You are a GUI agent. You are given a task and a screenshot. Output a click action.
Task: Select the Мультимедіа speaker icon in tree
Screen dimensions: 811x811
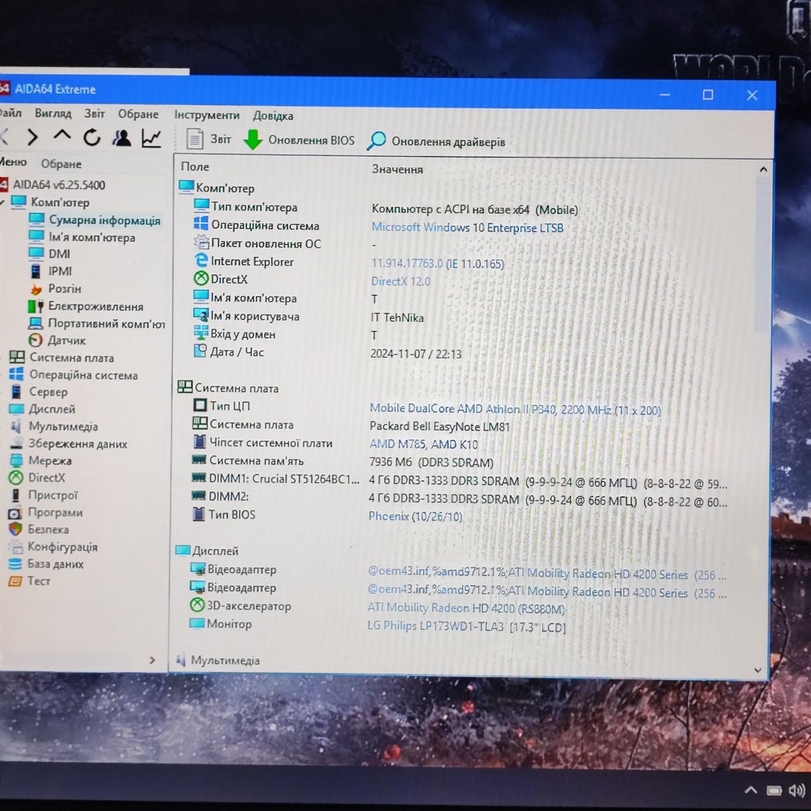(16, 426)
